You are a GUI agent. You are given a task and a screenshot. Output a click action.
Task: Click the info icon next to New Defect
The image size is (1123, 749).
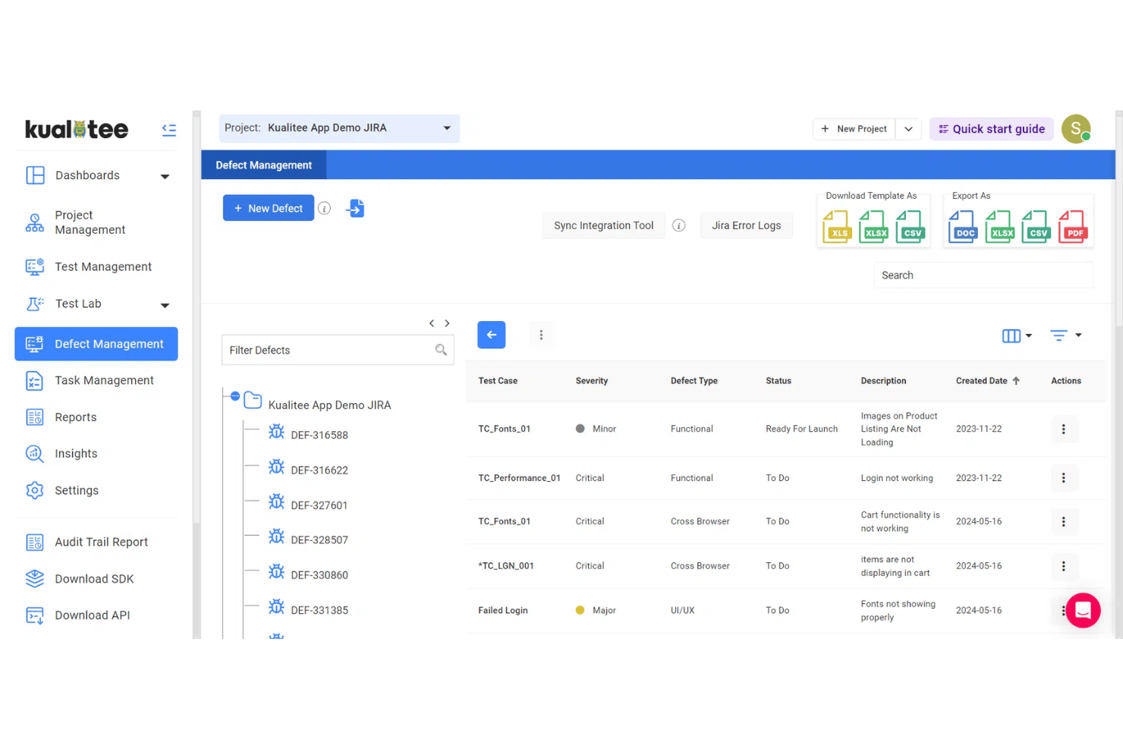click(324, 208)
